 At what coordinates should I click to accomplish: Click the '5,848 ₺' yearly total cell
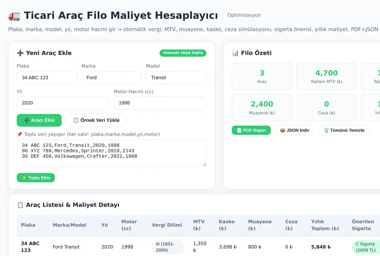pyautogui.click(x=321, y=247)
